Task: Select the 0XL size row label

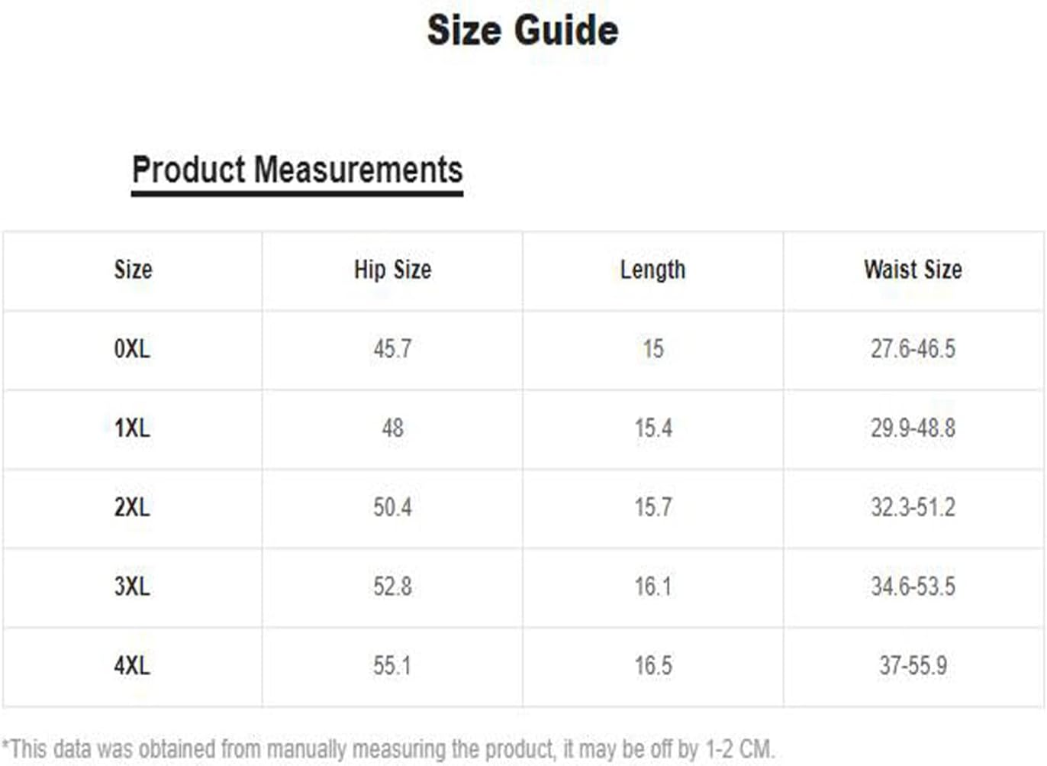Action: tap(132, 349)
